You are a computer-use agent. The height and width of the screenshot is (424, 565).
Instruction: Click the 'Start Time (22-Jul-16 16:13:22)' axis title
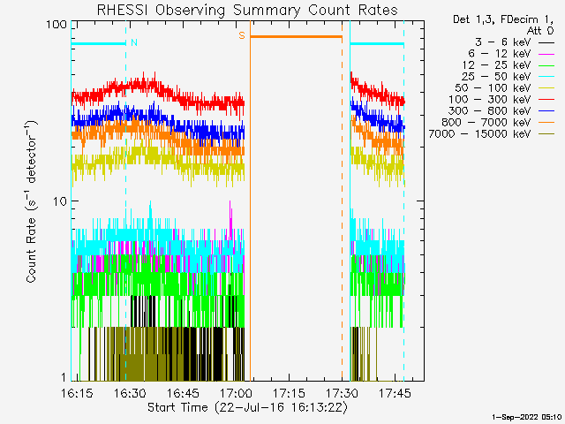(x=247, y=407)
